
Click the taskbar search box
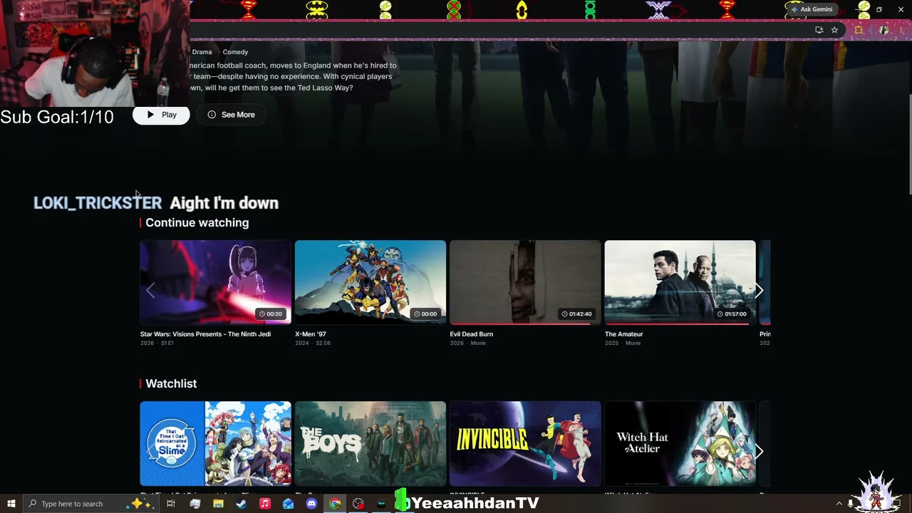click(91, 504)
